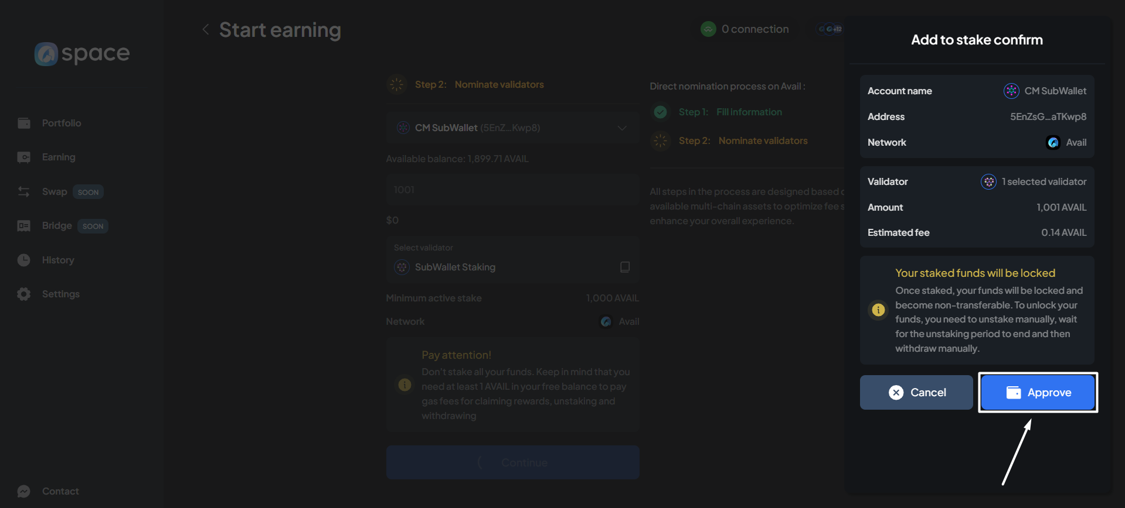Open the SubWallet Staking validator selector
Viewport: 1125px width, 508px height.
click(504, 267)
